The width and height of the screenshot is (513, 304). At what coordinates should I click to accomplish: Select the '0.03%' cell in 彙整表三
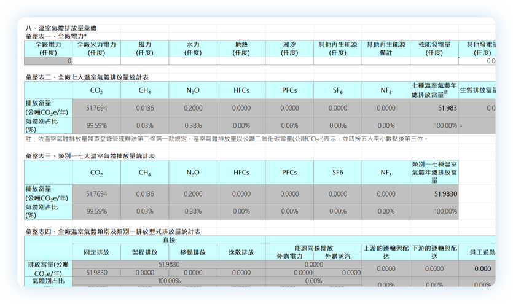pos(144,211)
